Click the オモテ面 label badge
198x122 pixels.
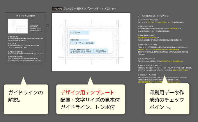pyautogui.click(x=57, y=9)
